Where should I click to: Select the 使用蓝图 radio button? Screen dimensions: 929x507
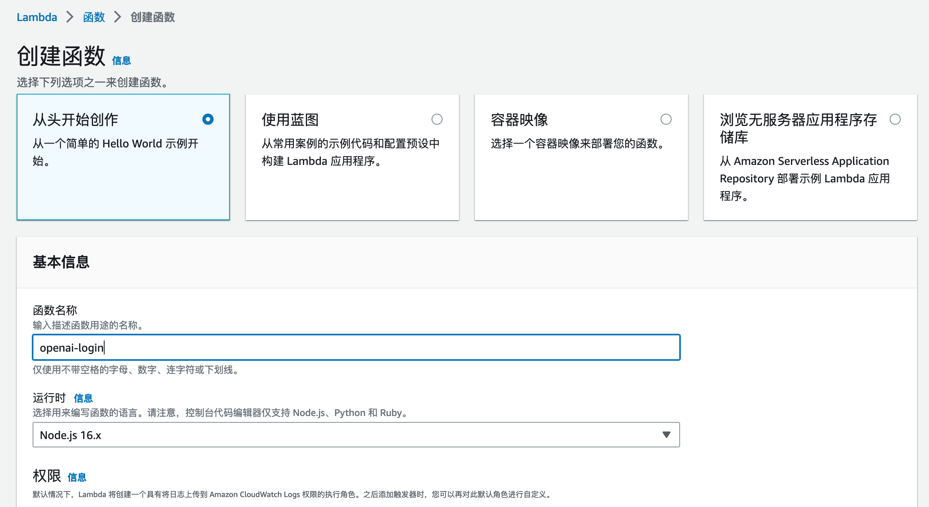click(437, 119)
